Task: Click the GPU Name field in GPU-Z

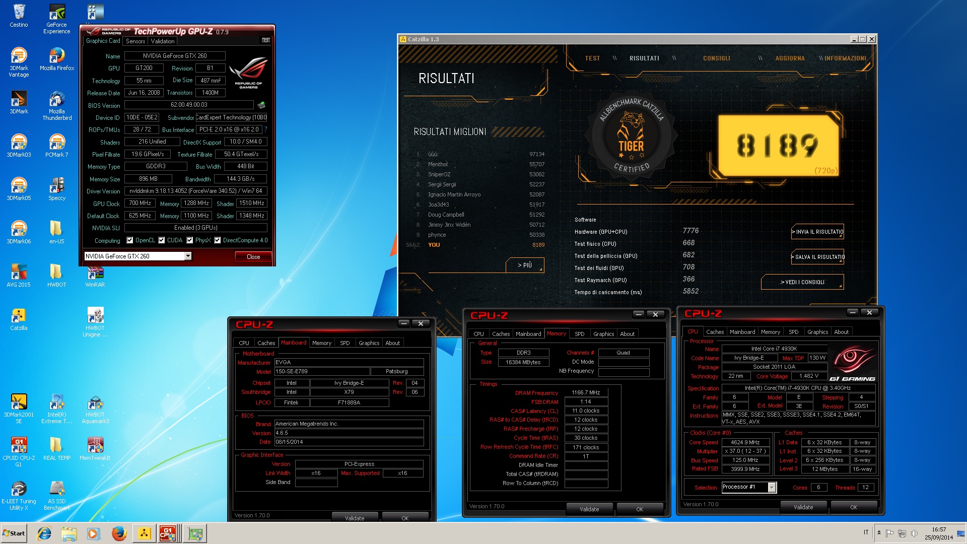Action: coord(175,56)
